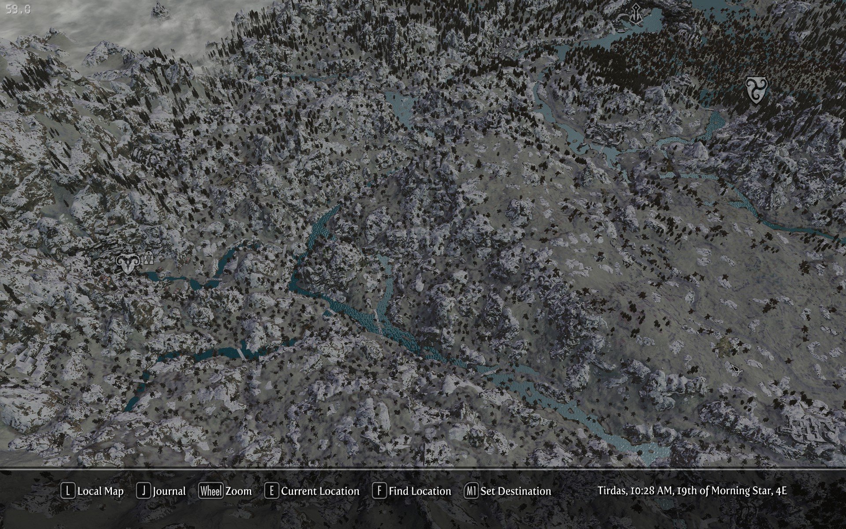Open the Local Map view
The width and height of the screenshot is (846, 529).
point(100,491)
